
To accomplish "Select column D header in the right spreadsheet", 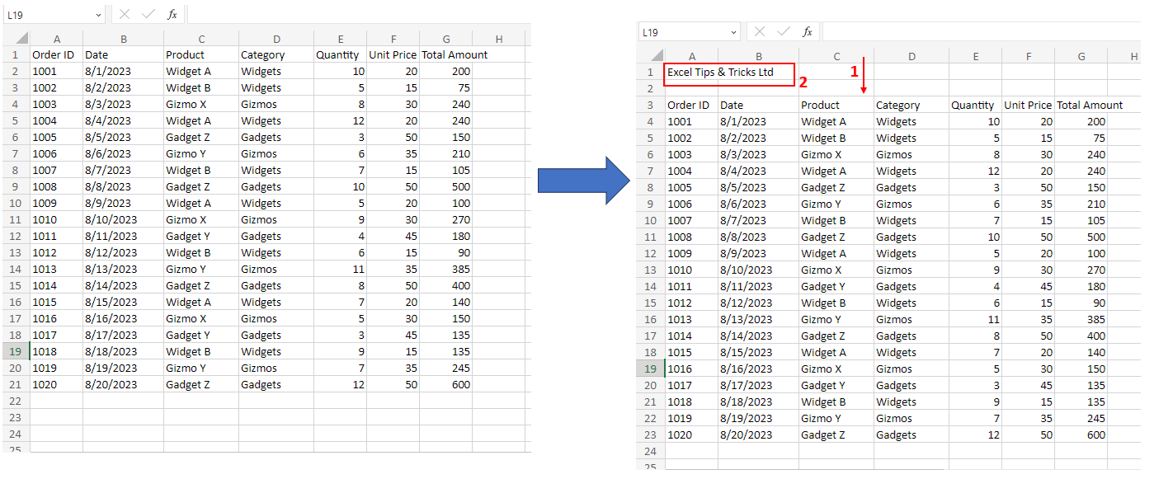I will tap(911, 56).
